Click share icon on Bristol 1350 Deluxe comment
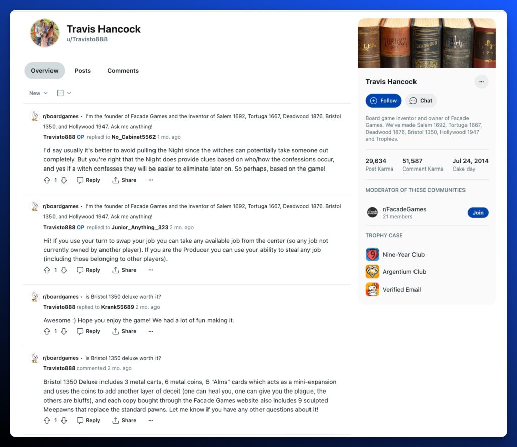 pyautogui.click(x=116, y=420)
